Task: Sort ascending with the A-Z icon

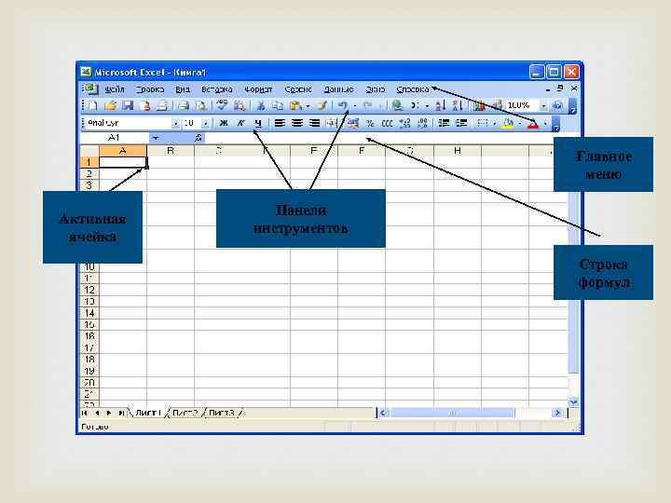Action: click(440, 105)
